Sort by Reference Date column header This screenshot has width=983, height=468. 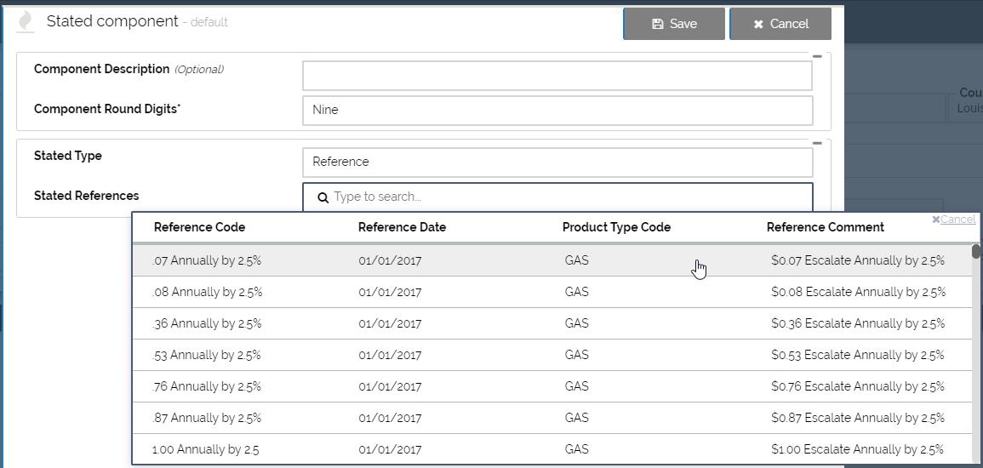point(402,227)
